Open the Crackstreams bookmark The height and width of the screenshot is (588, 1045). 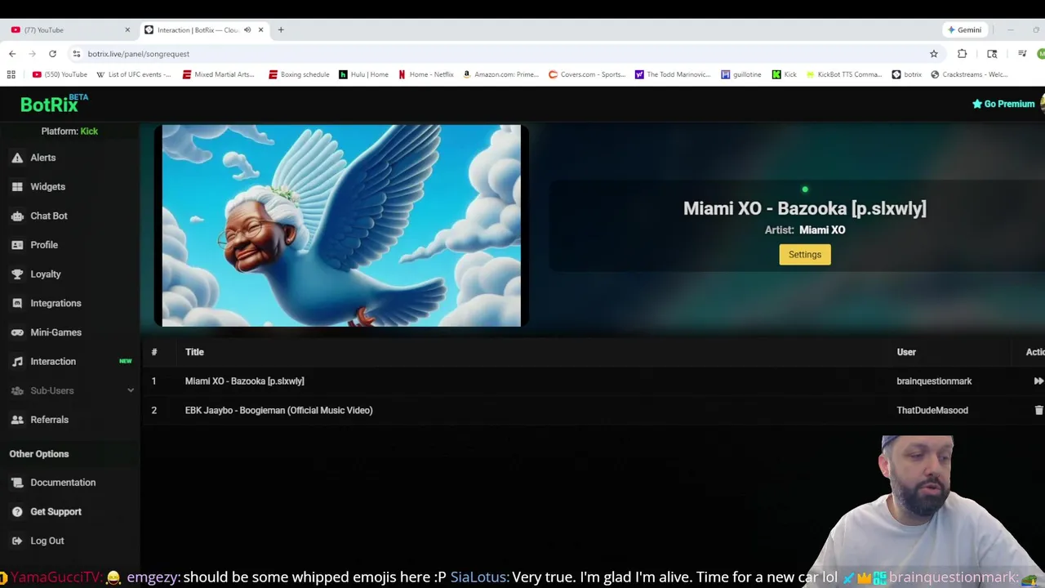click(x=969, y=74)
